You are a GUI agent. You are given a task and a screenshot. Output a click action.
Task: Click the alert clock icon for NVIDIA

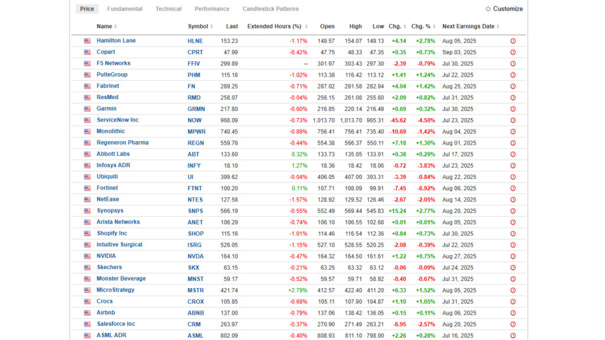coord(513,256)
